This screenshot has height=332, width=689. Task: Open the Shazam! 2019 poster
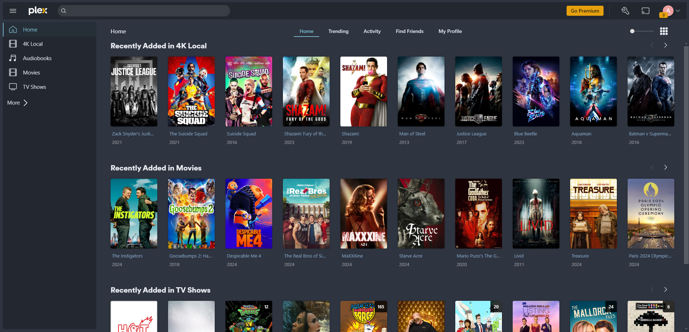(364, 91)
